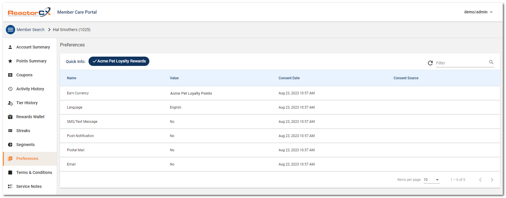The height and width of the screenshot is (198, 506).
Task: Click the search magnifier icon
Action: pos(491,62)
